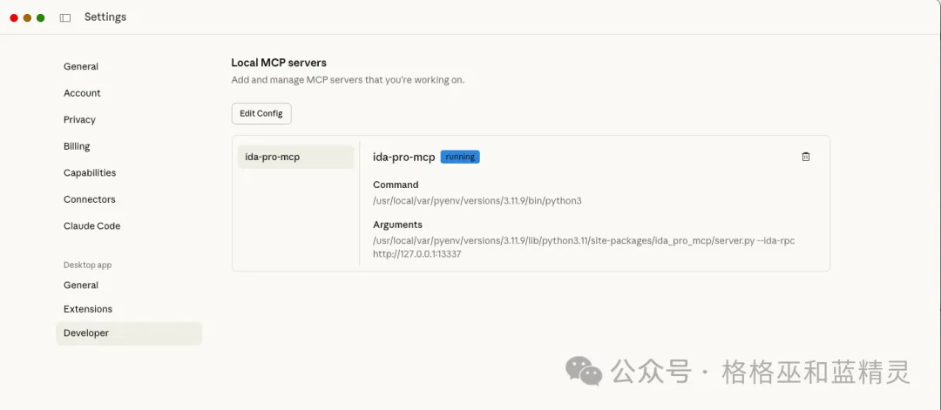Viewport: 941px width, 410px height.
Task: Open the Billing section
Action: pos(77,146)
